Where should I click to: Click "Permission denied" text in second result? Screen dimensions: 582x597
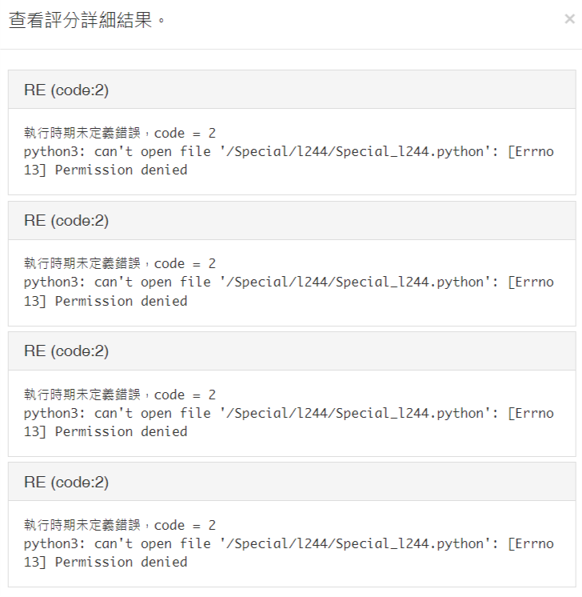[x=121, y=301]
